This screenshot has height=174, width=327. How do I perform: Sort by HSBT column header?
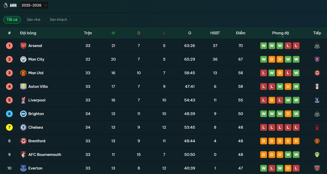click(x=215, y=33)
